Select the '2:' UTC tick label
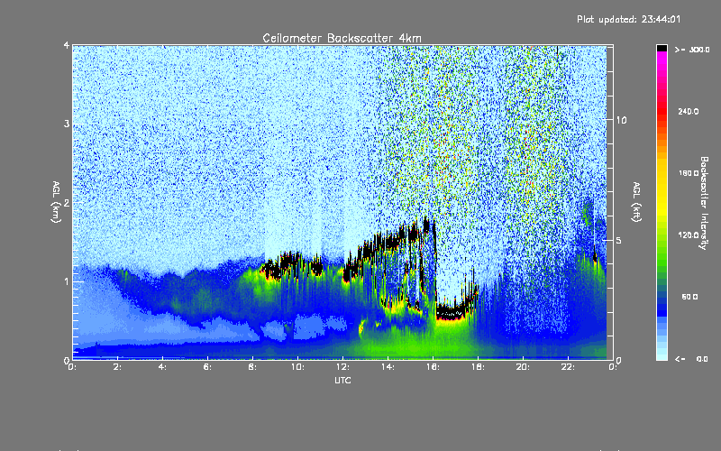 [x=117, y=367]
